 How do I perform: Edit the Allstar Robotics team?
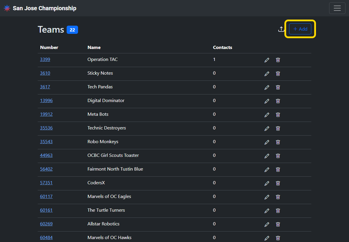click(x=267, y=225)
